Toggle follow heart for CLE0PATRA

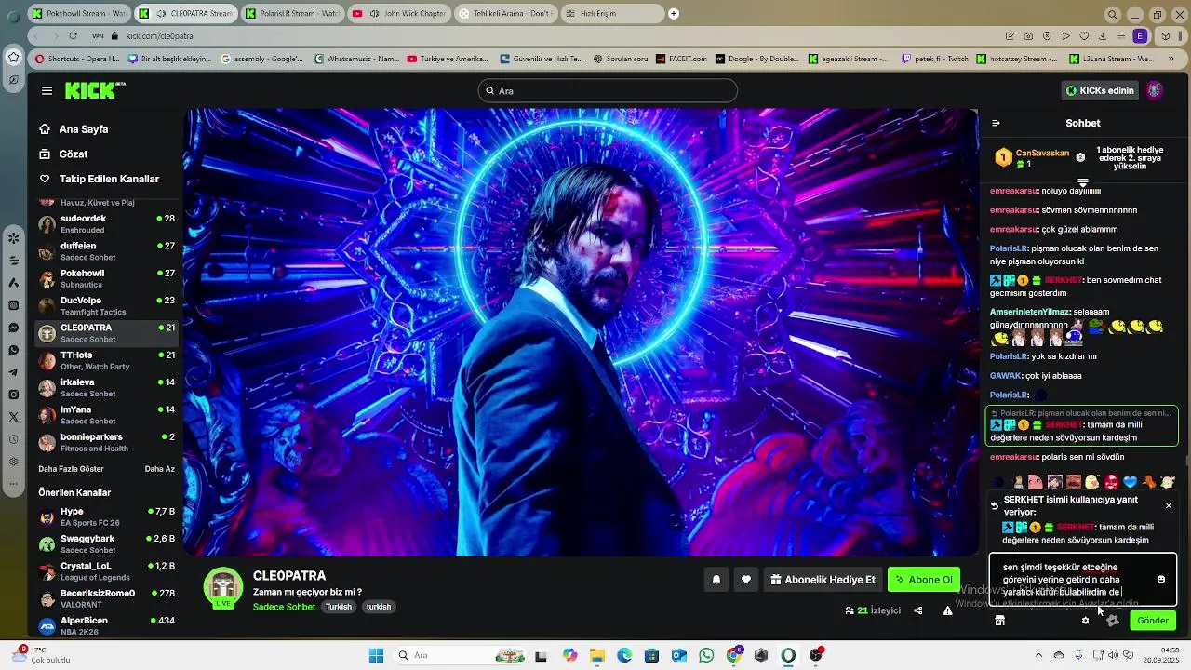tap(745, 580)
